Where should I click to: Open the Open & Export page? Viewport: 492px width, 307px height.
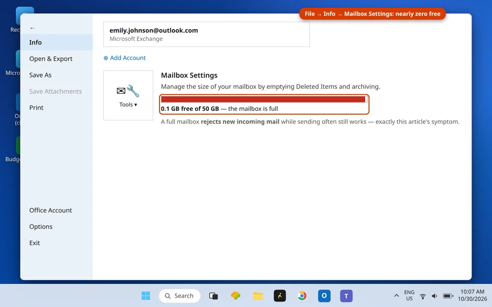pyautogui.click(x=57, y=59)
